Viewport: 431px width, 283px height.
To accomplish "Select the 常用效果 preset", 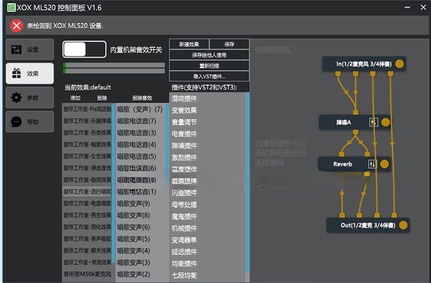I will [87, 263].
